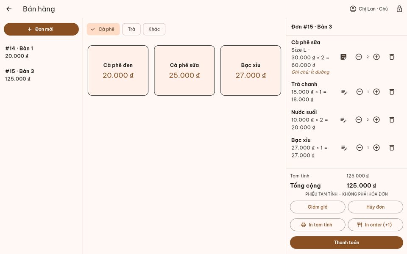Add Cà phê đen to the order

click(x=118, y=71)
